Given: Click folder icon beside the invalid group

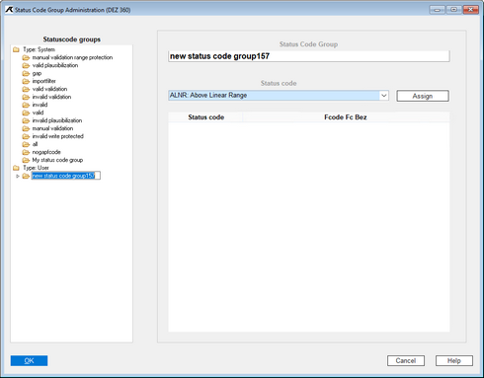Looking at the screenshot, I should click(x=26, y=105).
